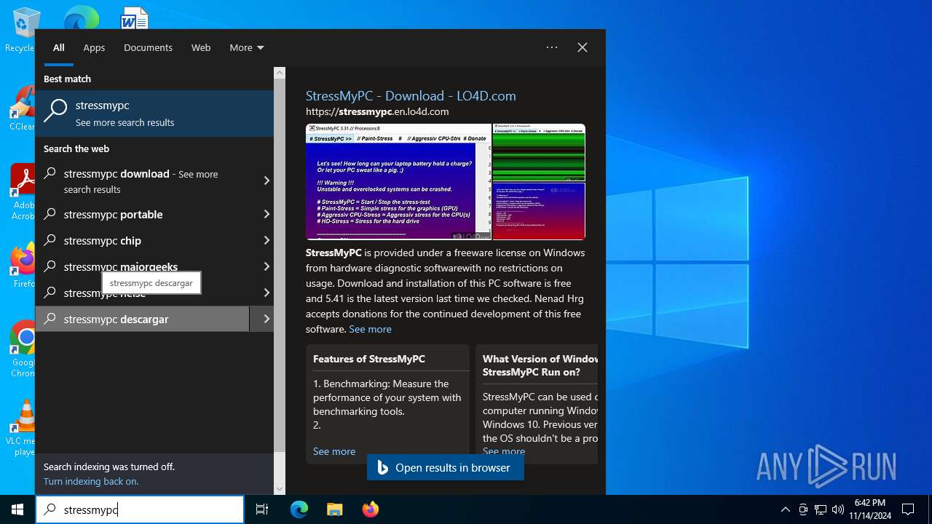Launch Microsoft Edge from the taskbar
This screenshot has height=524, width=932.
click(x=299, y=509)
